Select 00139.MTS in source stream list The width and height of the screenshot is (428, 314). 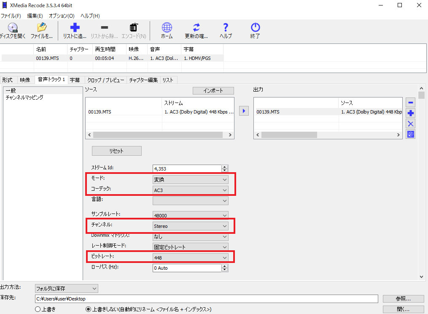160,112
